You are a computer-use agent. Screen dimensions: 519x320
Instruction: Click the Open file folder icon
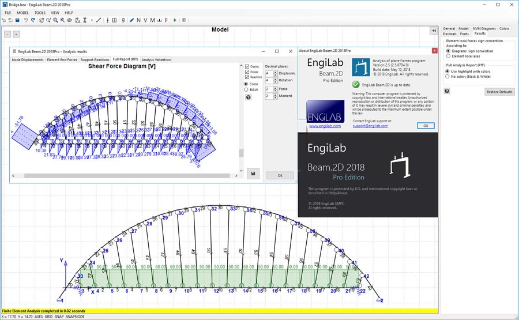point(10,20)
